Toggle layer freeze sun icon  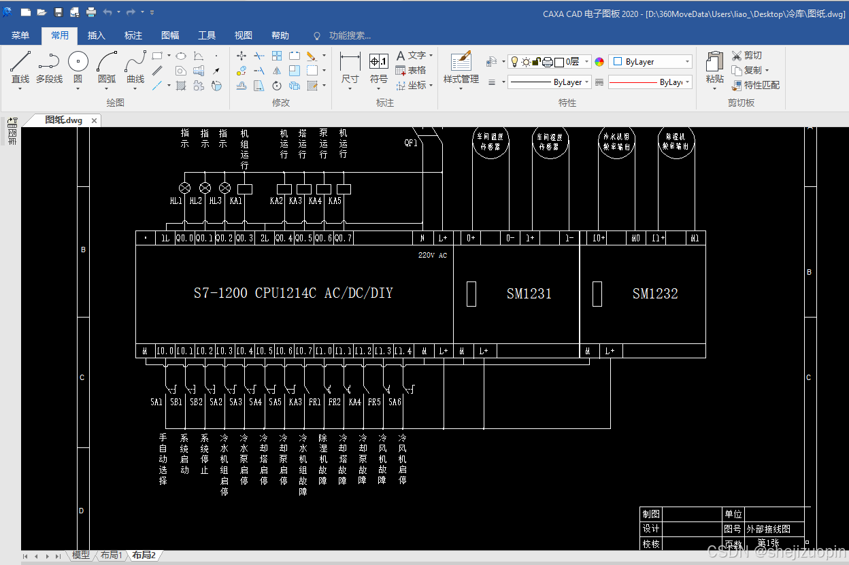[x=525, y=62]
